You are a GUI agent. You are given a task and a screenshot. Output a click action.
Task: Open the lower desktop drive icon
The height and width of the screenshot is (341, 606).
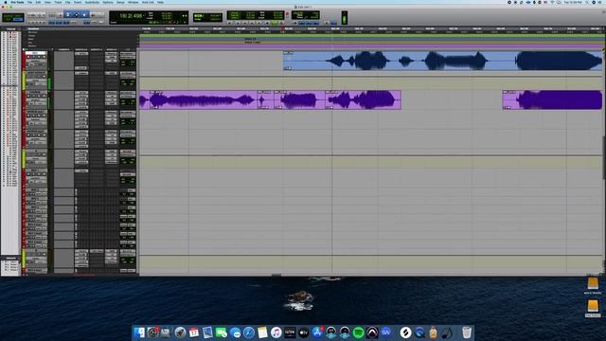point(593,306)
